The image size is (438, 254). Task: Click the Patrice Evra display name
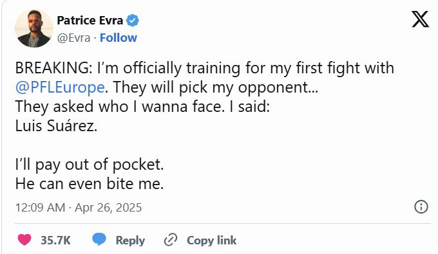90,21
